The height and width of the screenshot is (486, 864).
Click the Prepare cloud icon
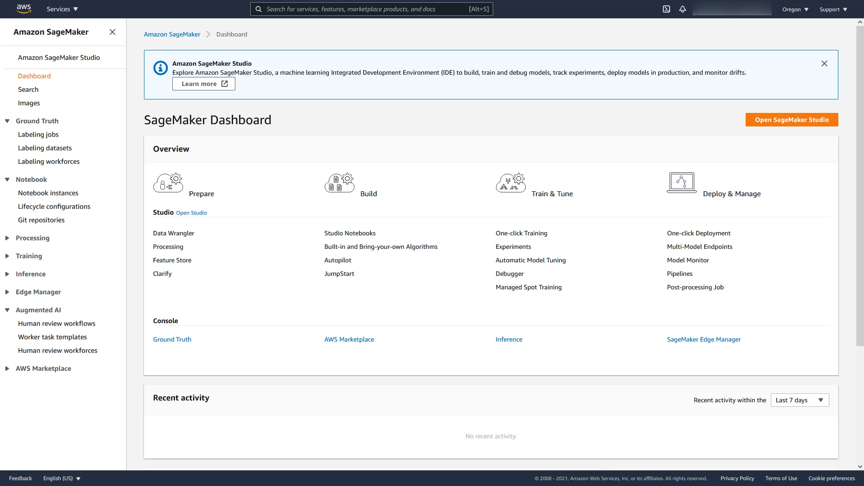click(x=168, y=183)
